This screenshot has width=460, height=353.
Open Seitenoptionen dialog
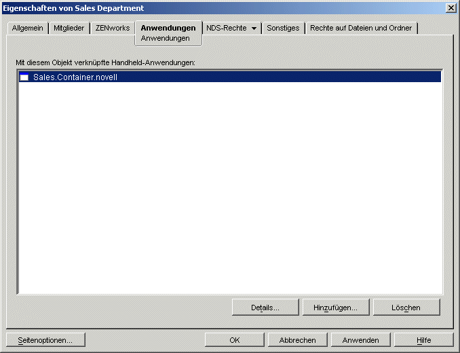[45, 340]
